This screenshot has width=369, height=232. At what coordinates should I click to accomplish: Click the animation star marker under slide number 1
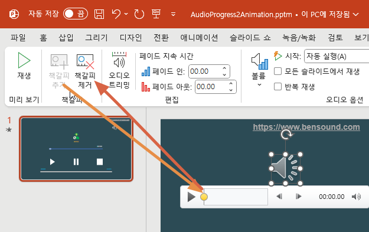click(9, 129)
